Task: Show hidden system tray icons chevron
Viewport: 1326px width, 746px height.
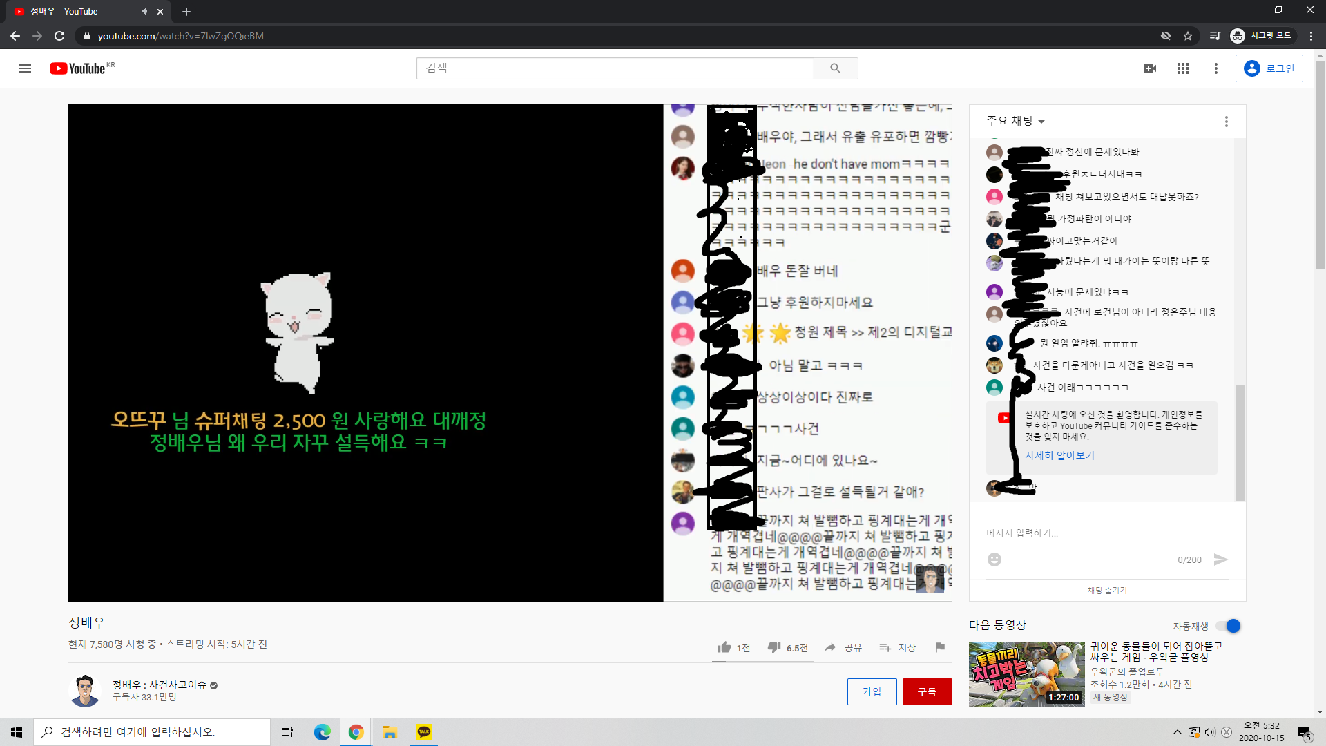Action: point(1177,732)
